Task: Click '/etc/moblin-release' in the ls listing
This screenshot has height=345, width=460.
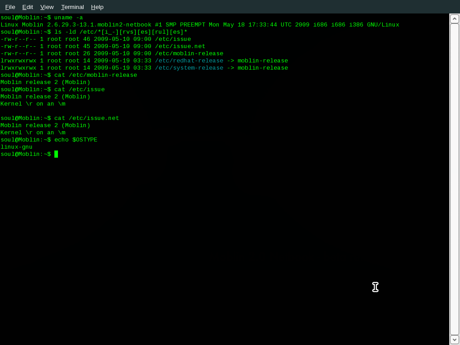Action: point(189,53)
